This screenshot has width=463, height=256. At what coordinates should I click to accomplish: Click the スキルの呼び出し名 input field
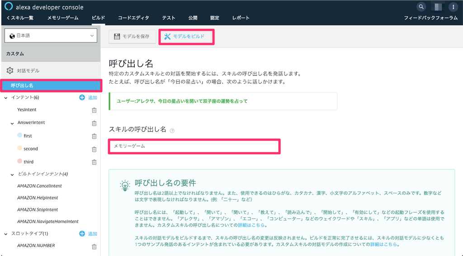(194, 146)
